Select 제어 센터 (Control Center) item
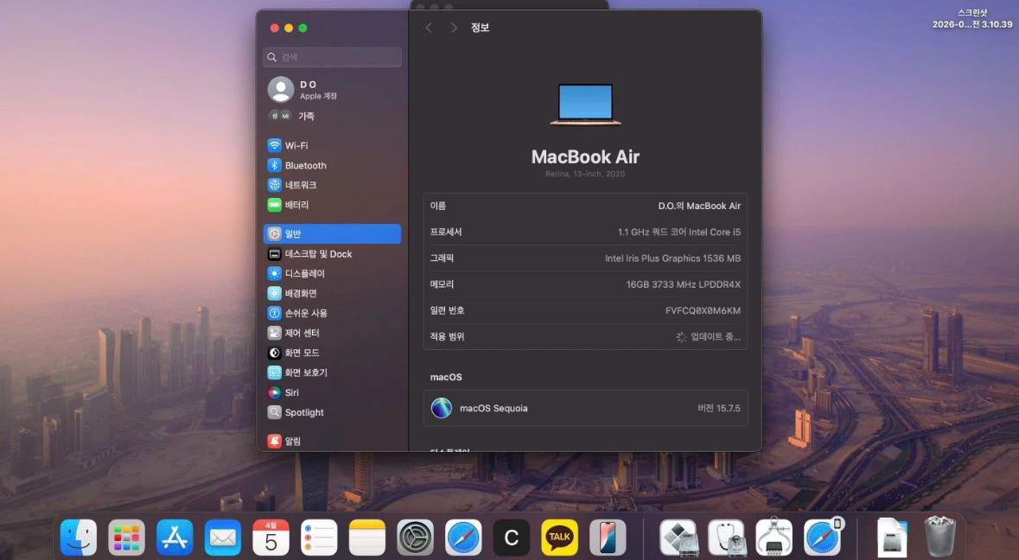This screenshot has width=1019, height=560. click(x=302, y=333)
